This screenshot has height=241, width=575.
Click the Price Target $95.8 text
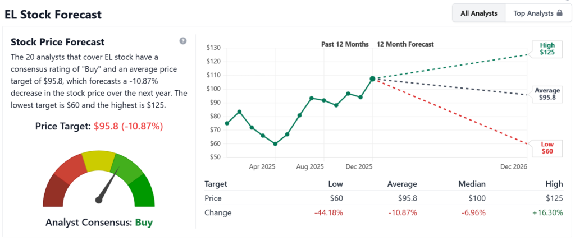pyautogui.click(x=99, y=127)
